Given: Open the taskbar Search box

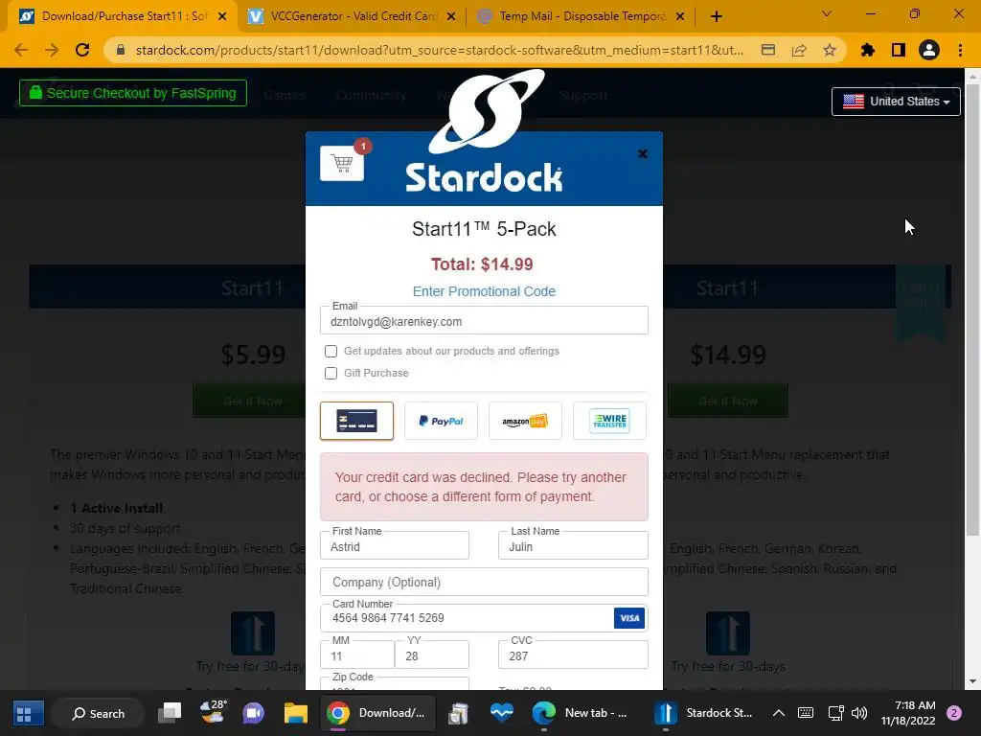Looking at the screenshot, I should [99, 713].
